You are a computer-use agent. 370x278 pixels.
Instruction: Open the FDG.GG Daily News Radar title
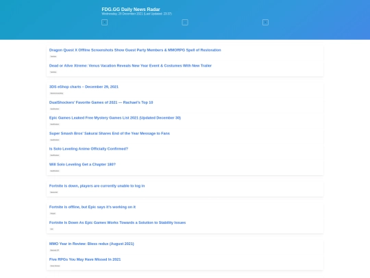click(x=131, y=9)
